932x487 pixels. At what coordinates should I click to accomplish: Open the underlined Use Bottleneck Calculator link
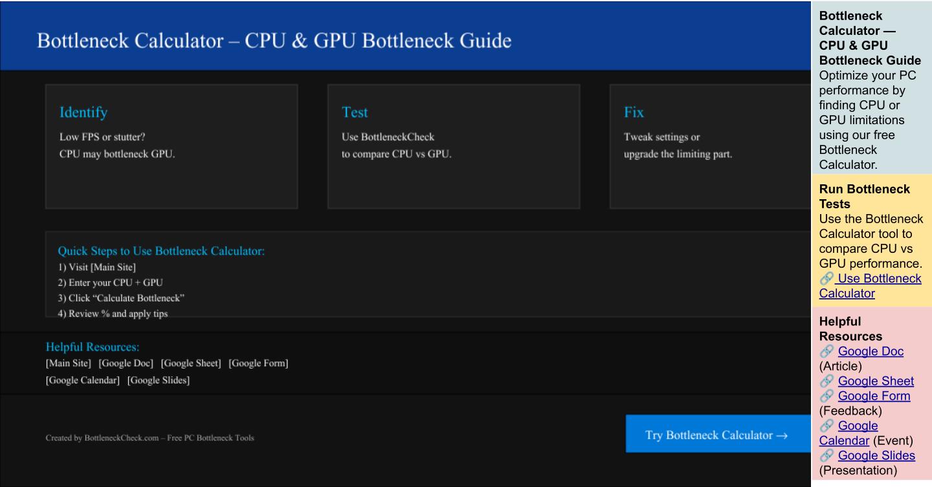(870, 286)
